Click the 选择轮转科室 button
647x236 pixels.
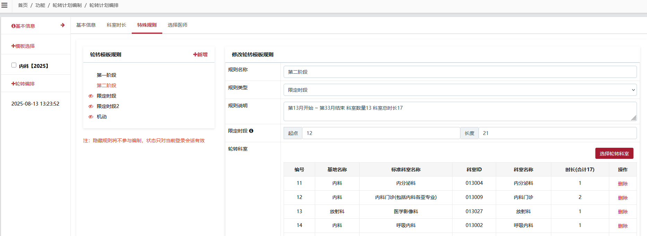pos(614,153)
